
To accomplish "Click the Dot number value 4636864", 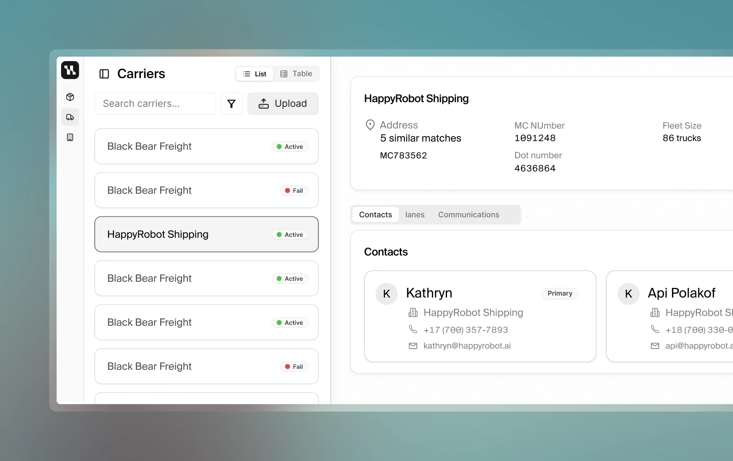I will pyautogui.click(x=535, y=168).
